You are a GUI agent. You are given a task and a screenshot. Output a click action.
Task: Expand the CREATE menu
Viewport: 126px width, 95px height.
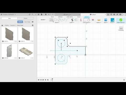(57, 23)
